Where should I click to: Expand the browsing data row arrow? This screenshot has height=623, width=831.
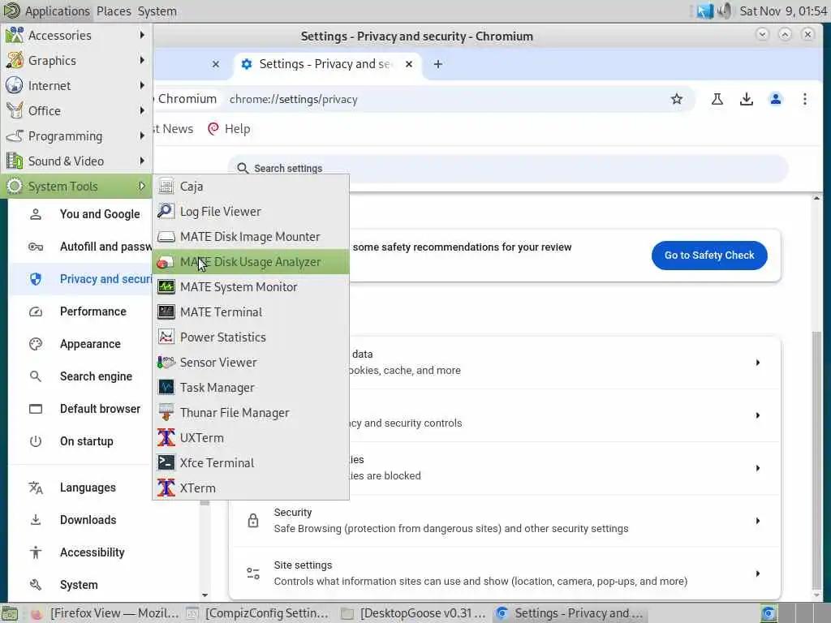point(757,363)
